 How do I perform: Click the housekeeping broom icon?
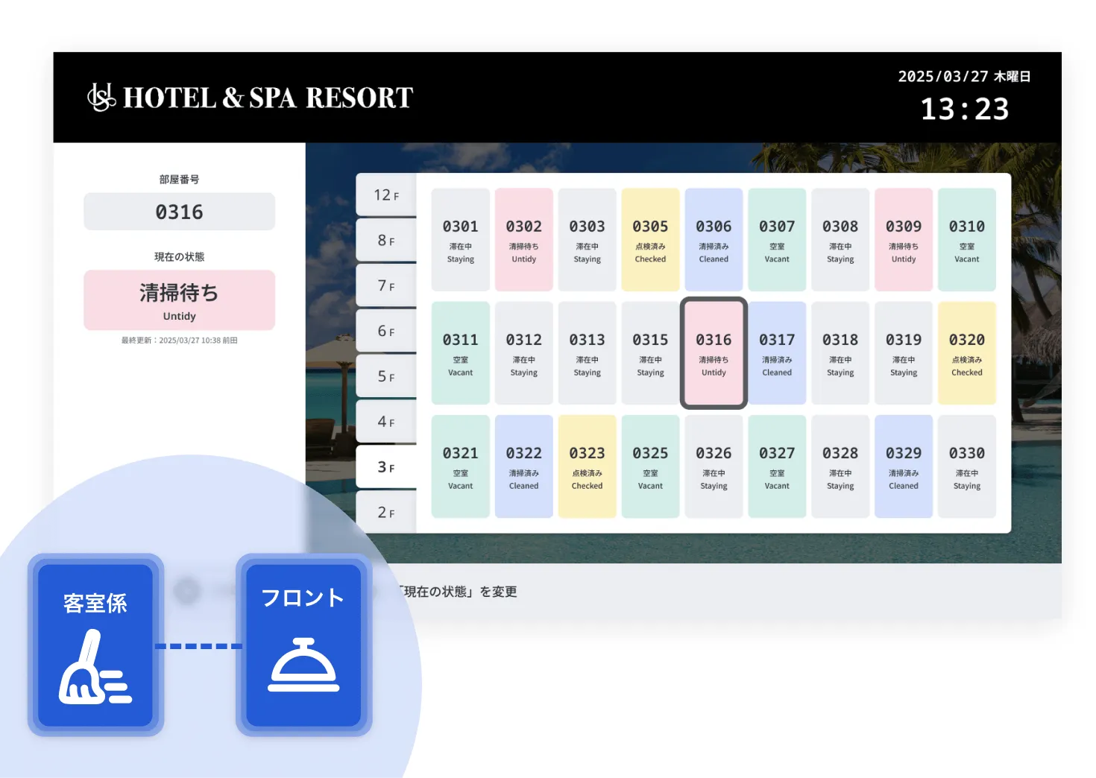[95, 667]
